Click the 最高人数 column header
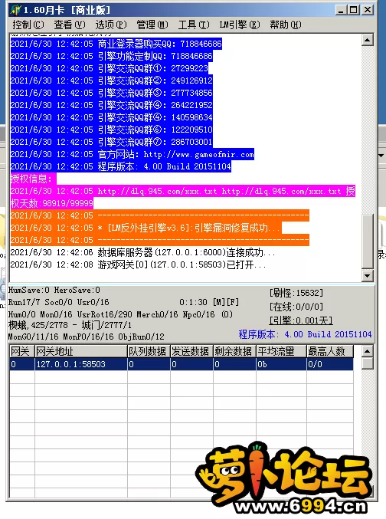Image resolution: width=386 pixels, height=519 pixels. tap(330, 351)
